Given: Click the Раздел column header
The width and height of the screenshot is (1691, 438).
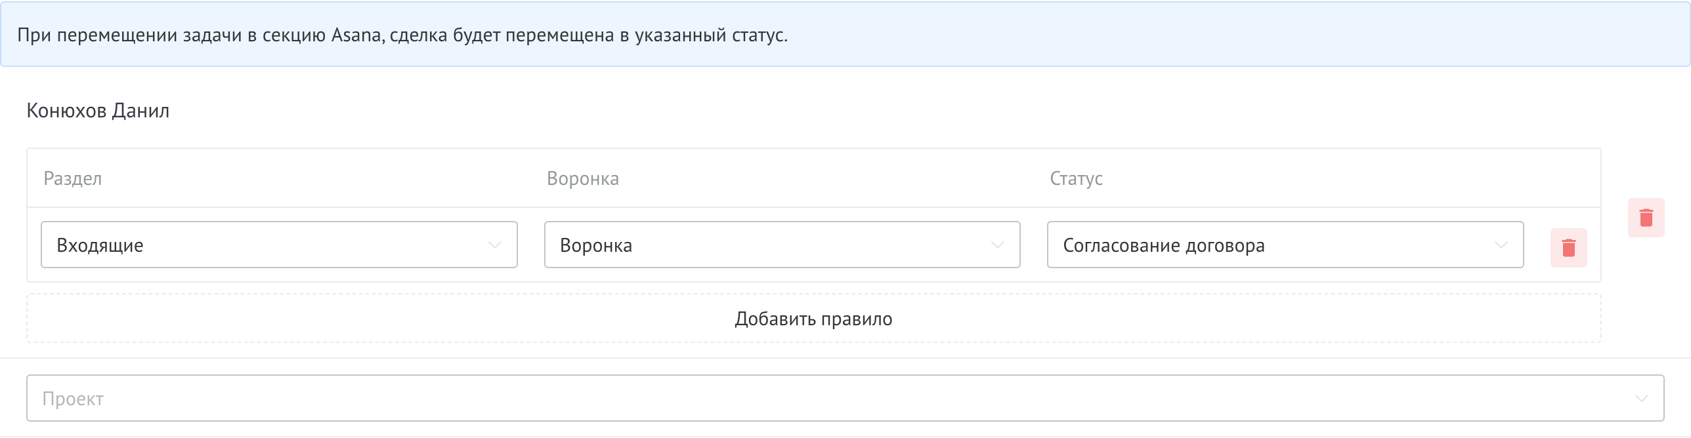Looking at the screenshot, I should 72,178.
